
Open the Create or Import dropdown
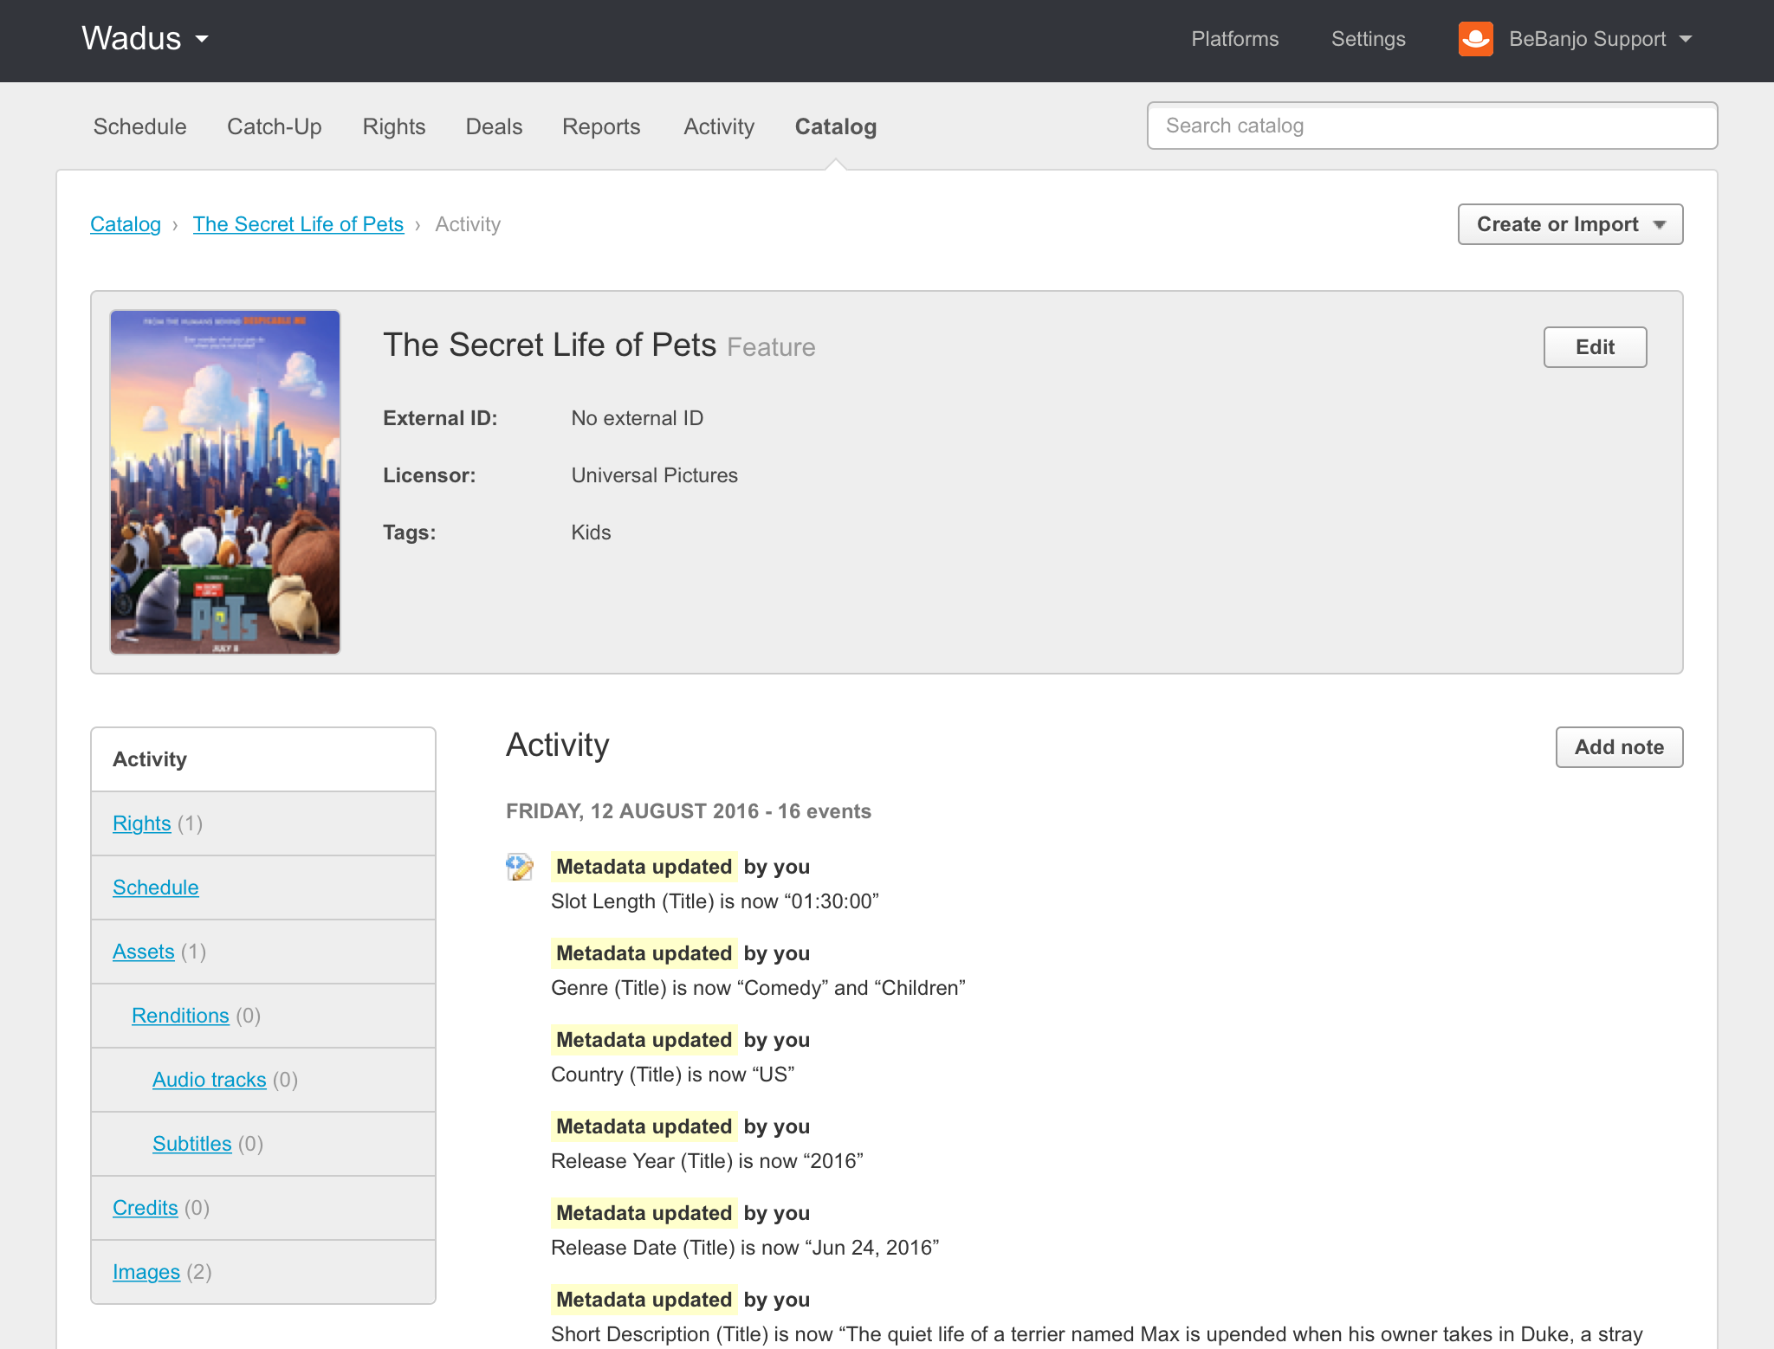[x=1570, y=224]
